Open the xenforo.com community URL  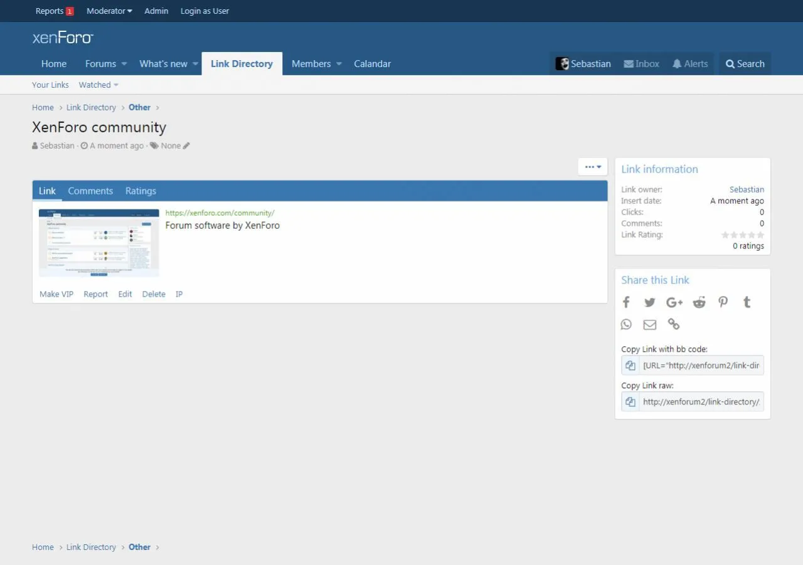220,213
